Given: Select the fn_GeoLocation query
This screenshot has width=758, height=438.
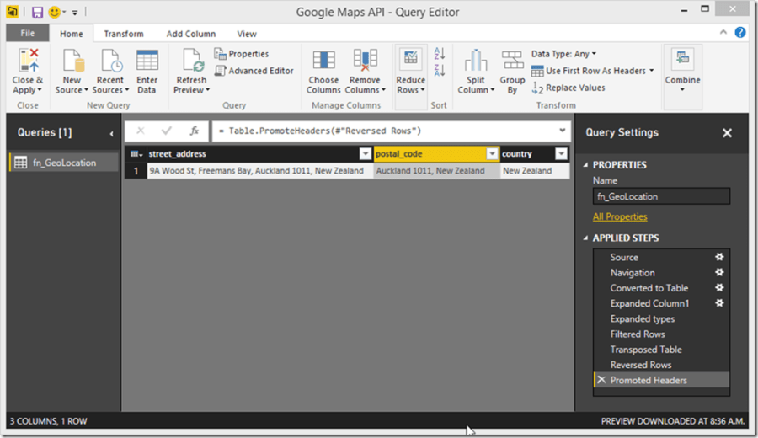Looking at the screenshot, I should pos(64,163).
